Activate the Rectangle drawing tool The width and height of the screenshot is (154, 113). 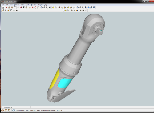click(x=9, y=7)
